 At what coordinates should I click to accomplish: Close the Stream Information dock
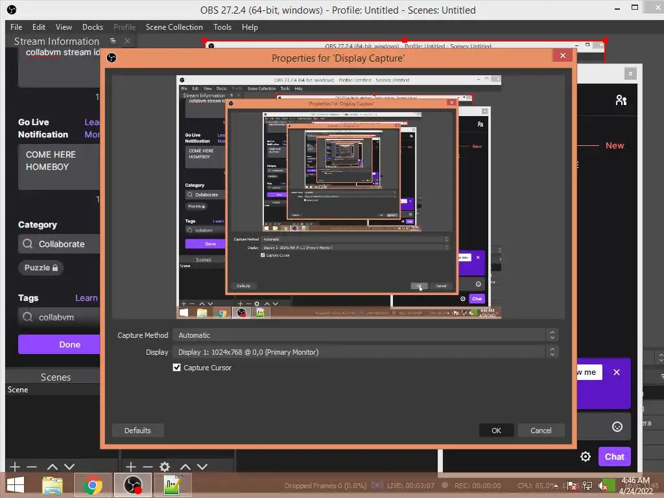click(127, 41)
